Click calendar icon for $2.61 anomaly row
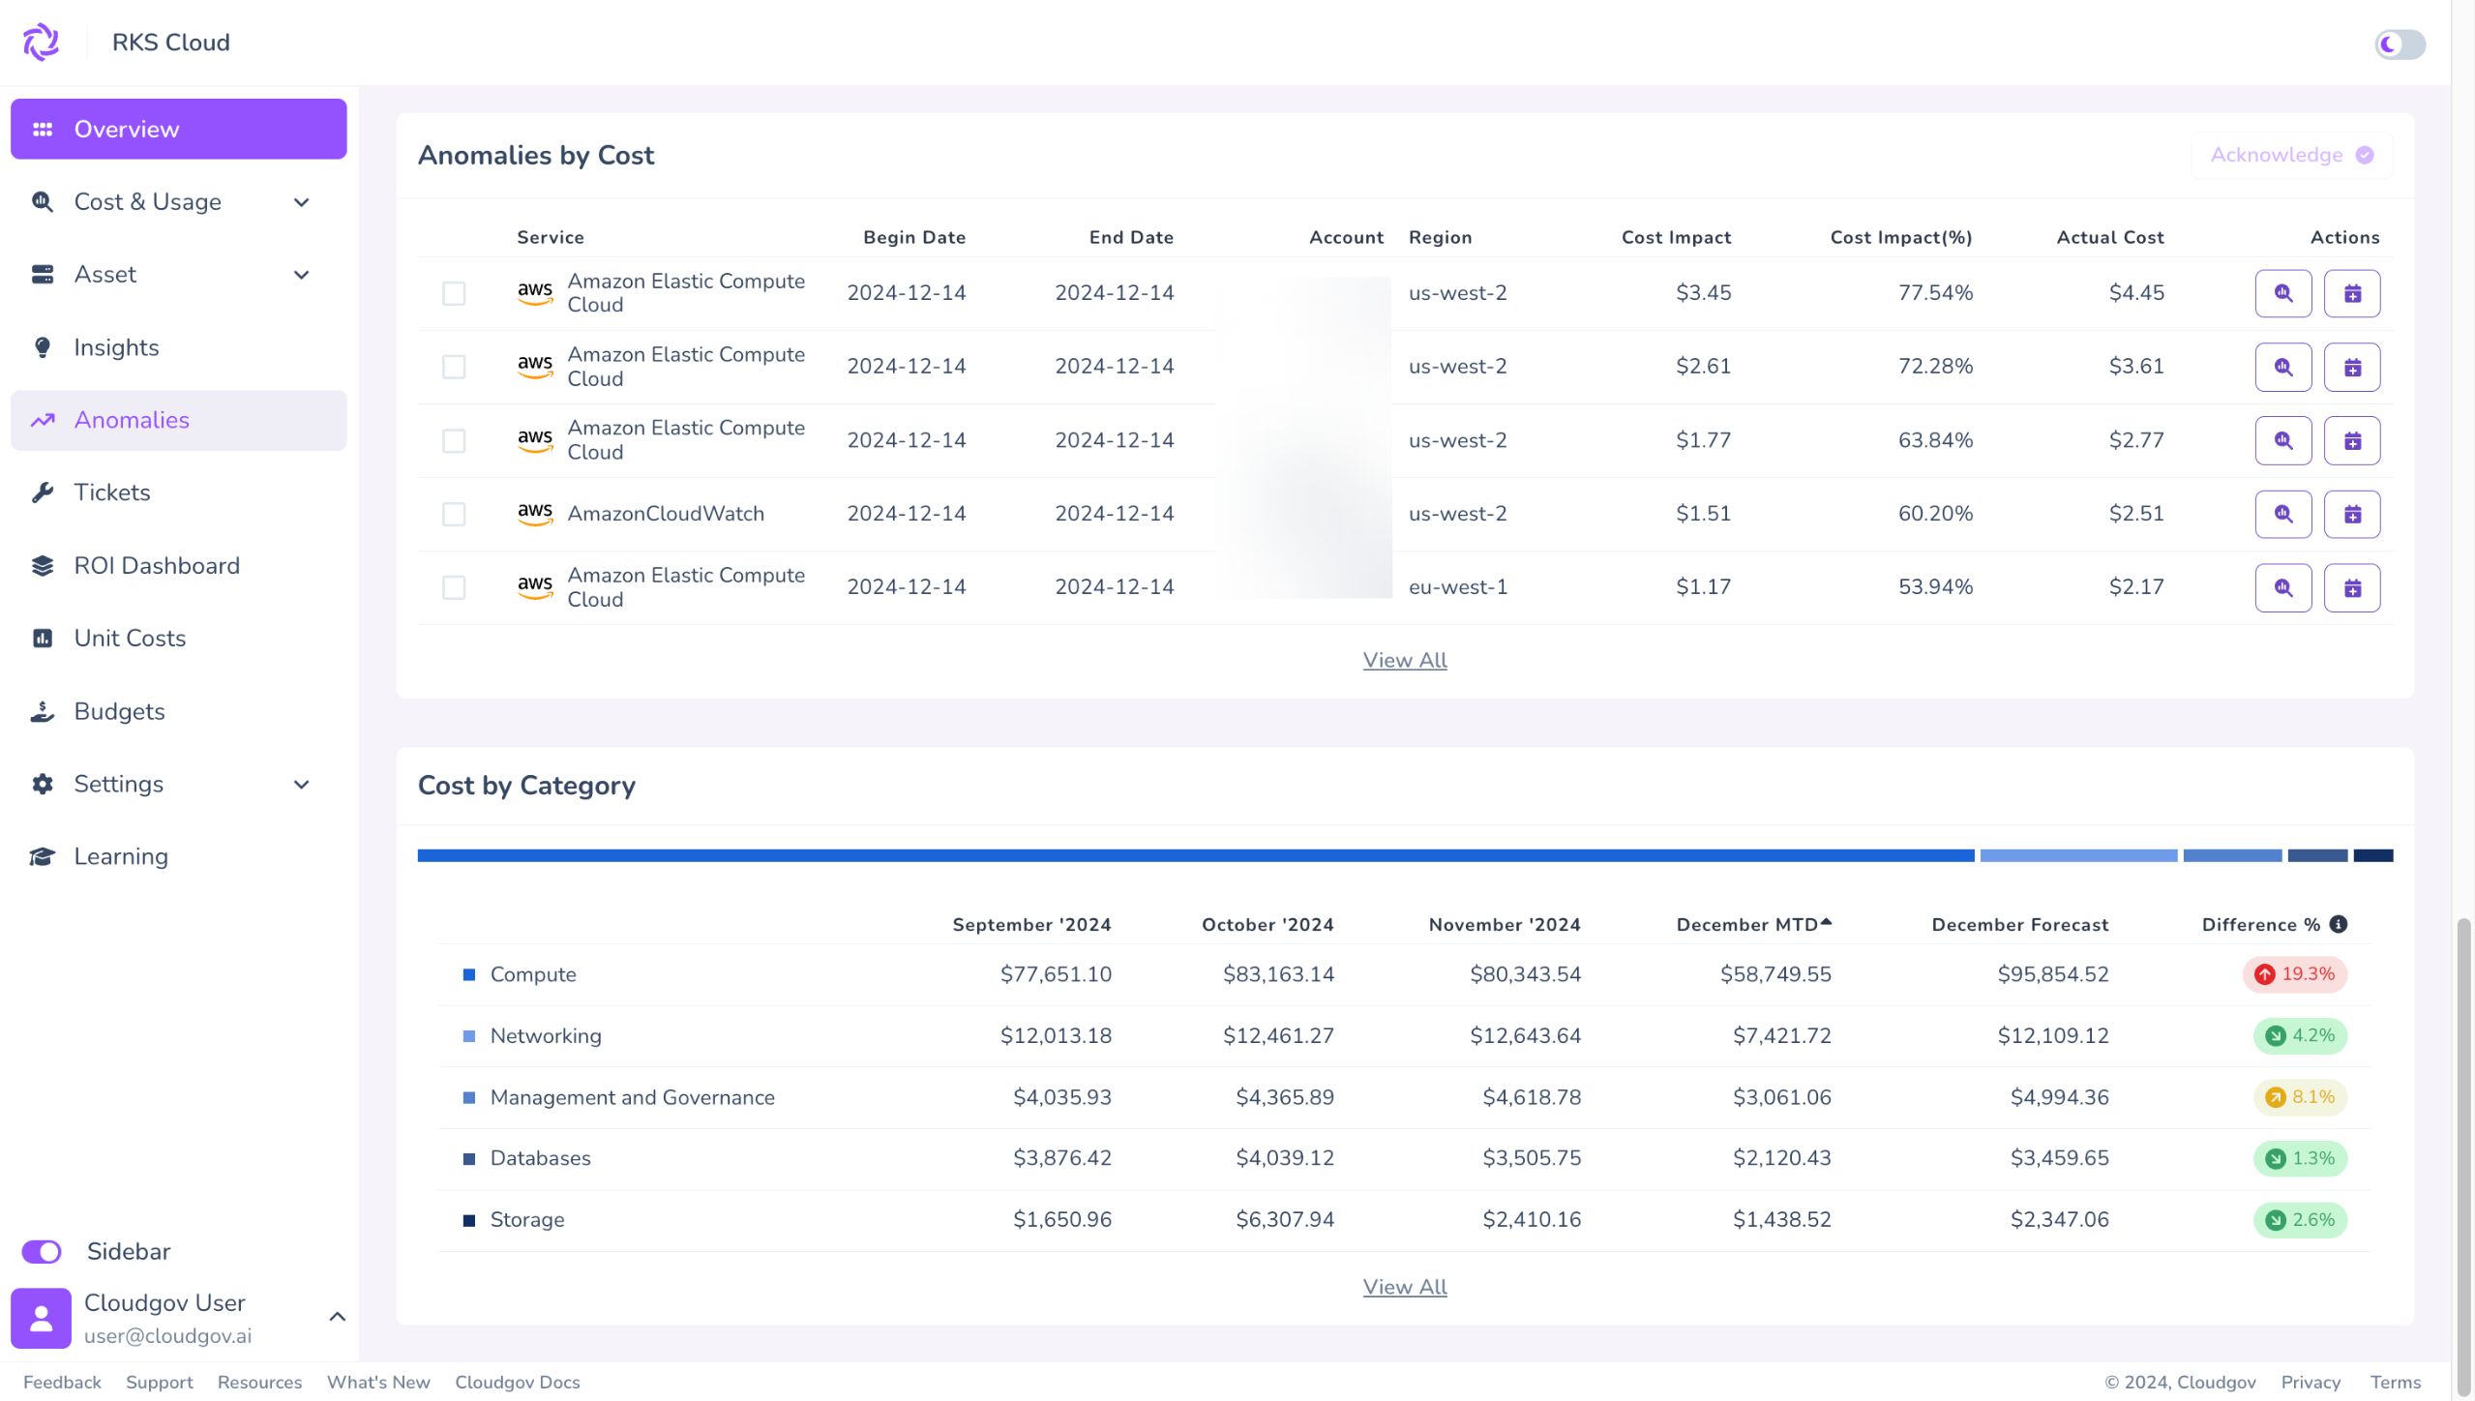The width and height of the screenshot is (2475, 1401). click(x=2351, y=367)
